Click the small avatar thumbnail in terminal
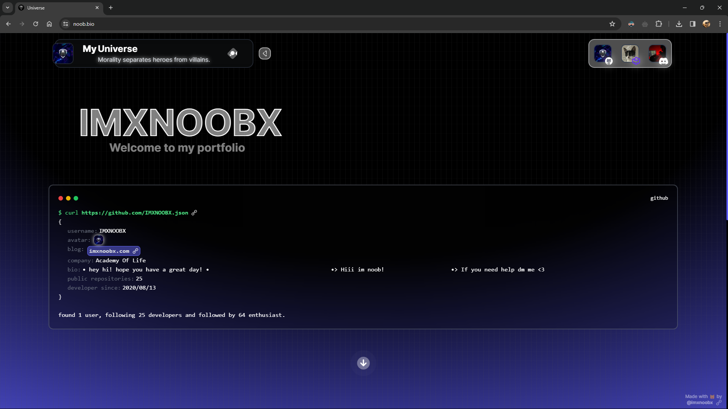 click(x=99, y=240)
